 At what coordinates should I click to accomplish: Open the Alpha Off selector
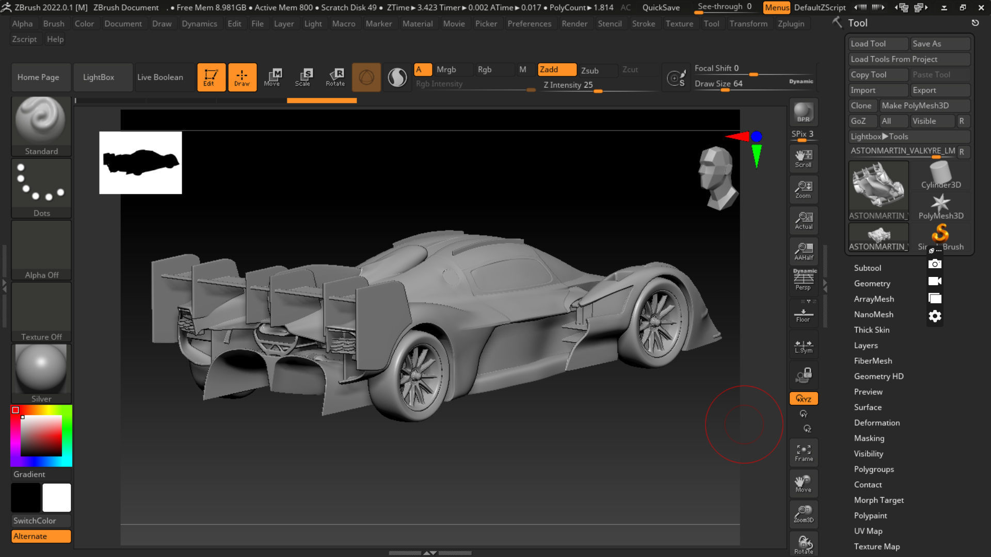[41, 250]
